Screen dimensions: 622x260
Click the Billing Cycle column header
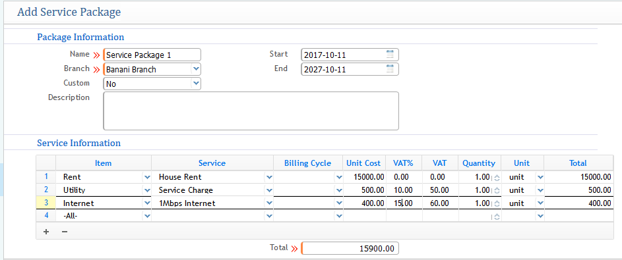click(308, 163)
